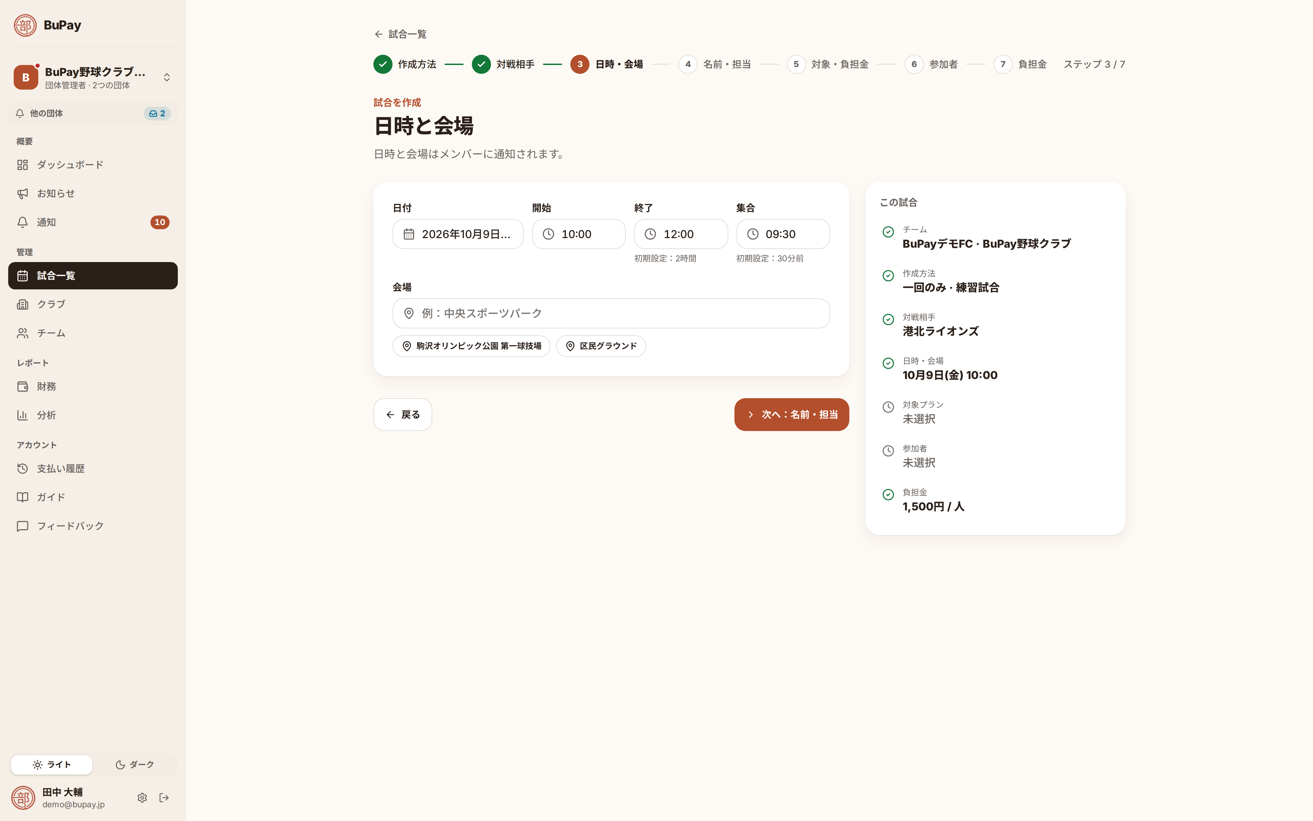Click the フィードバック chat icon
The width and height of the screenshot is (1313, 821).
22,526
